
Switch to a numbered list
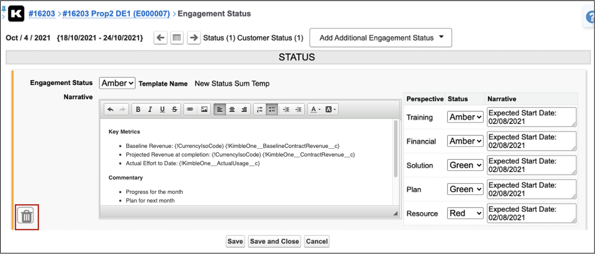pyautogui.click(x=260, y=109)
